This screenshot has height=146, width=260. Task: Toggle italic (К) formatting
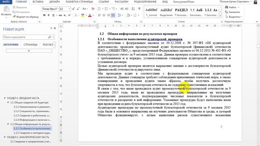click(49, 15)
